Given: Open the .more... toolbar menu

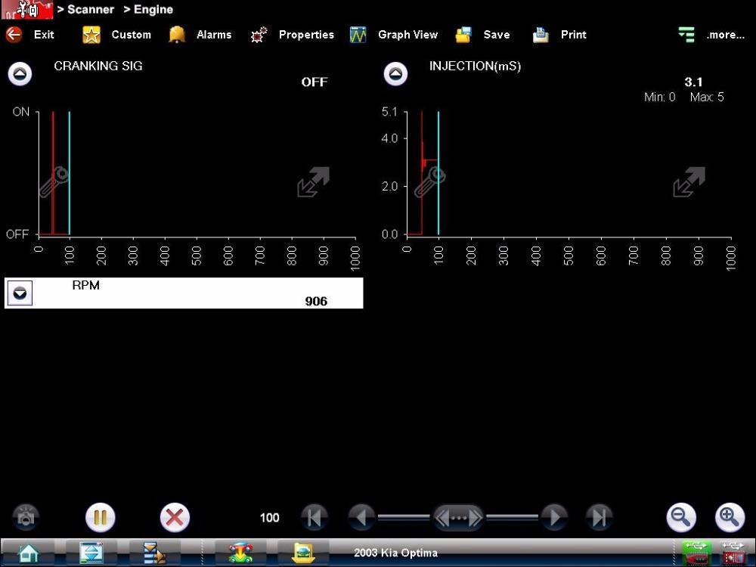Looking at the screenshot, I should pyautogui.click(x=686, y=35).
